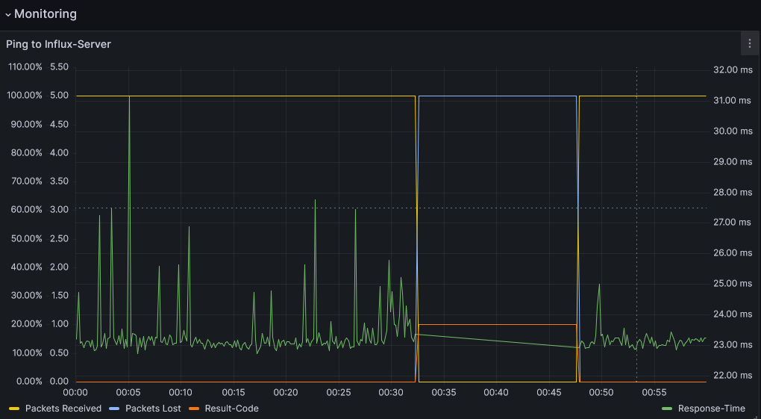This screenshot has width=761, height=419.
Task: Click the tallest green spike peak at 00:05
Action: coord(129,98)
